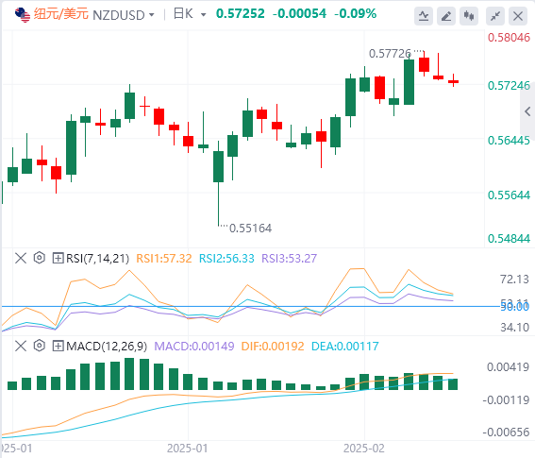Viewport: 535px width, 458px height.
Task: Click the MACD(12,26,9) indicator label
Action: [107, 347]
